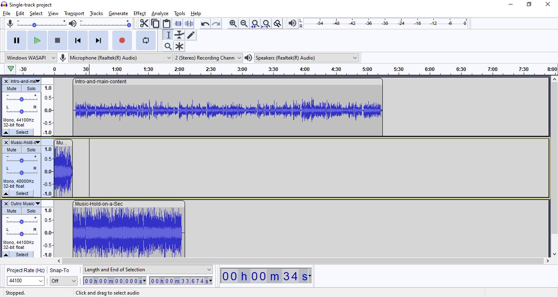The image size is (558, 297).
Task: Click the Undo arrow
Action: (x=205, y=23)
